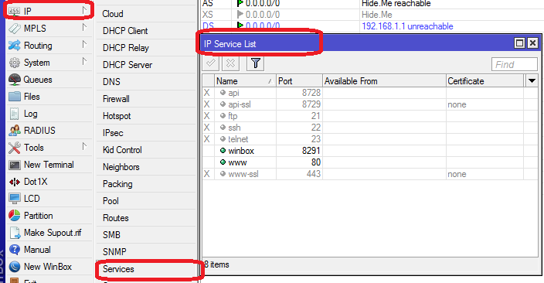Click the MPLS icon

pos(15,28)
